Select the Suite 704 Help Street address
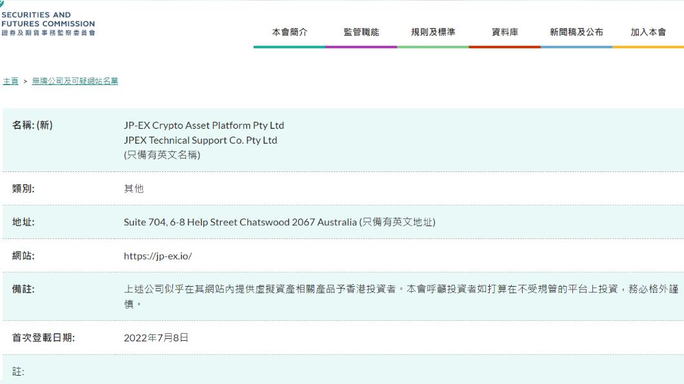This screenshot has height=384, width=684. [279, 222]
